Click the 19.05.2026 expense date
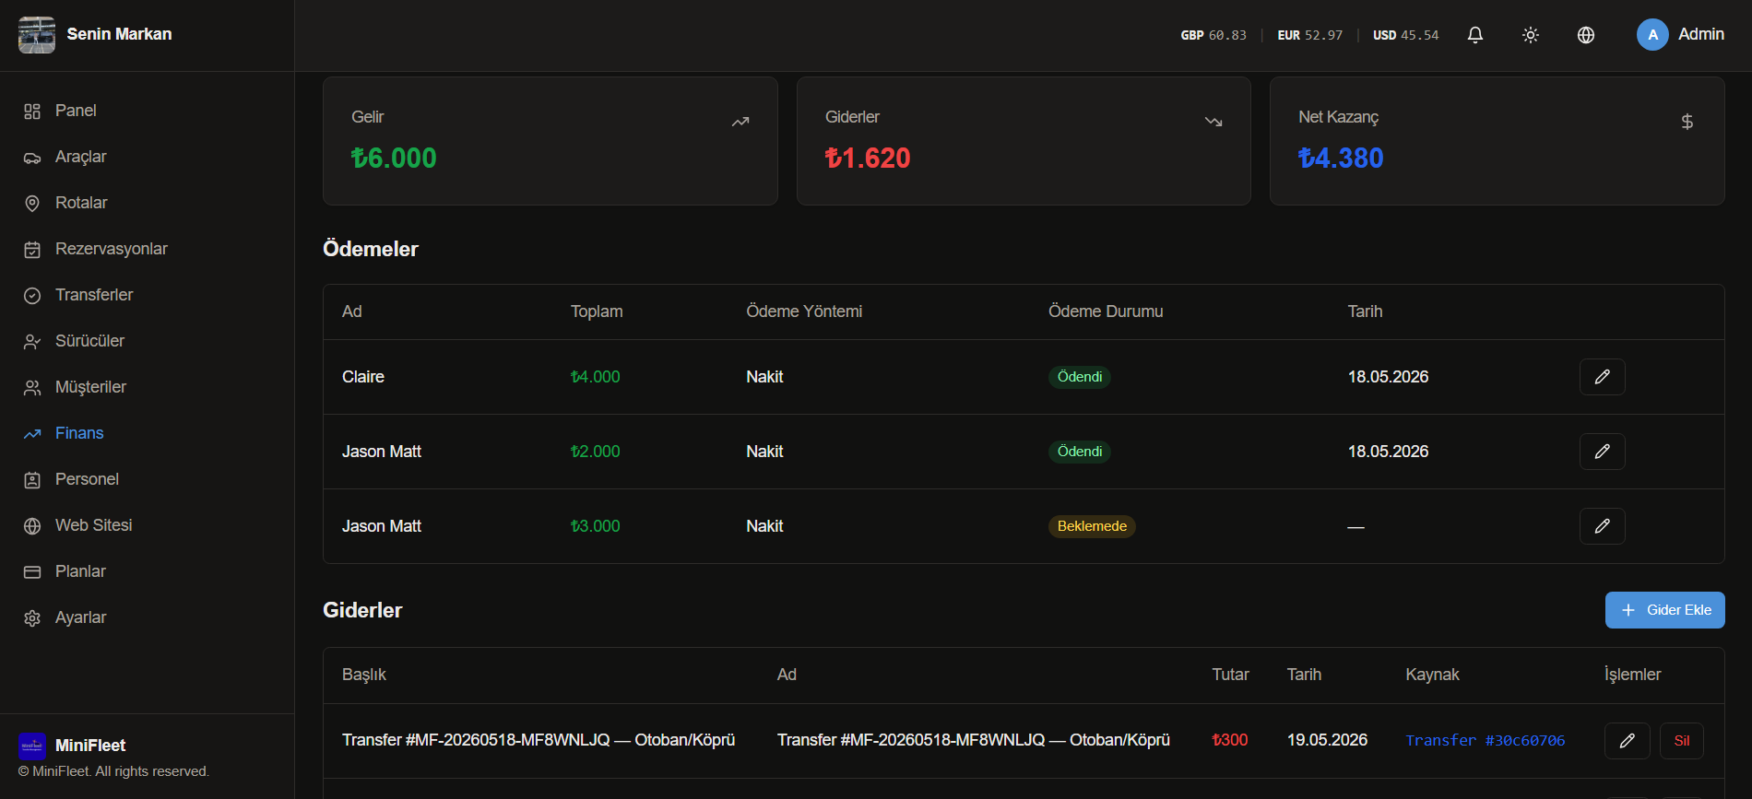 (1327, 740)
